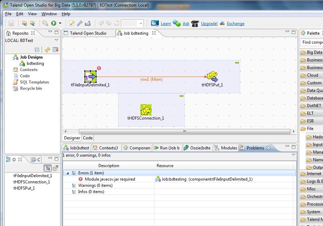The height and width of the screenshot is (226, 323).
Task: Click the Repository filter settings icon
Action: pos(55,50)
